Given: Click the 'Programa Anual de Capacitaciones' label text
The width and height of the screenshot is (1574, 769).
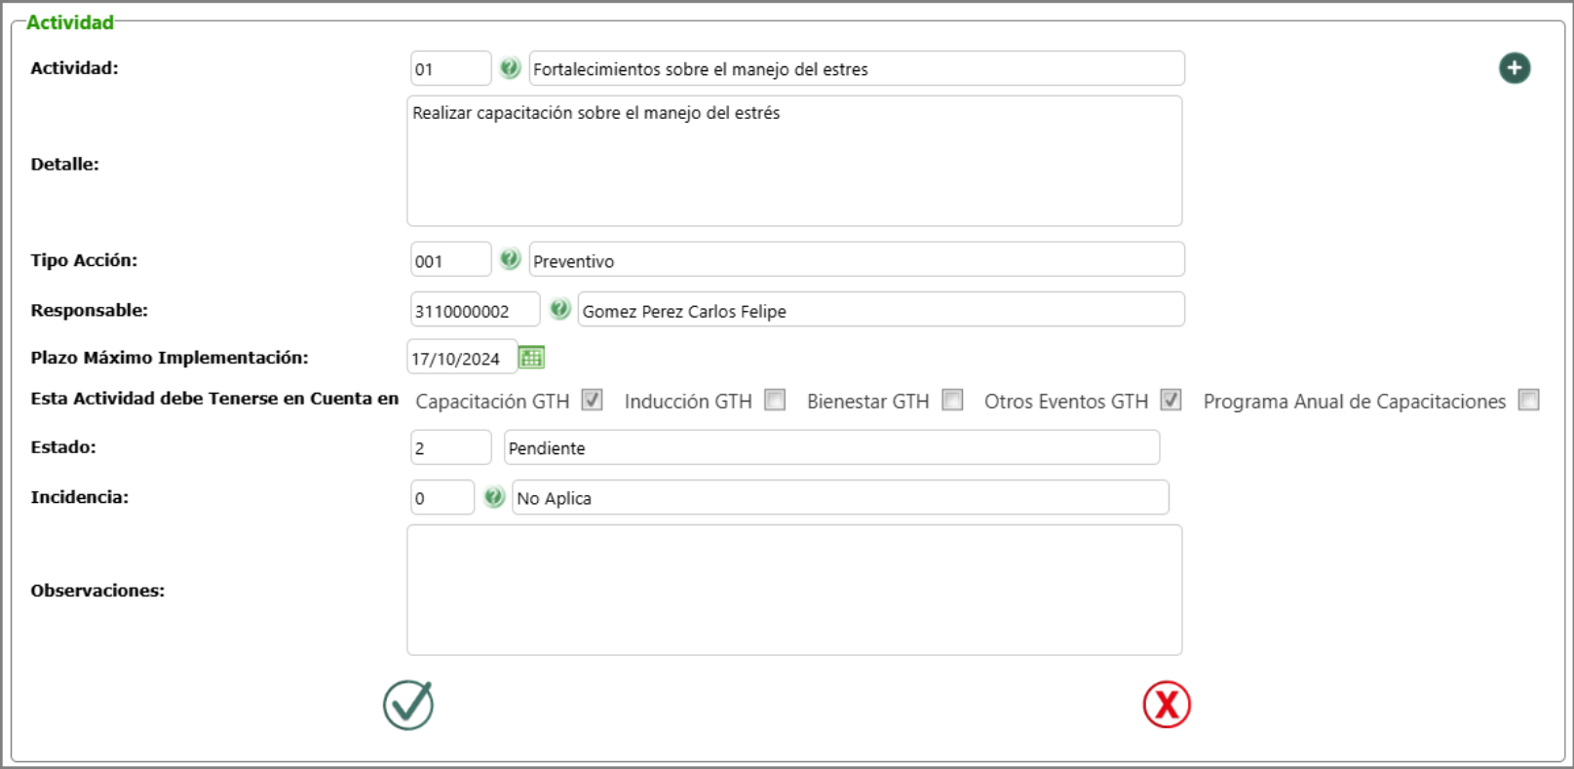Looking at the screenshot, I should [x=1355, y=402].
